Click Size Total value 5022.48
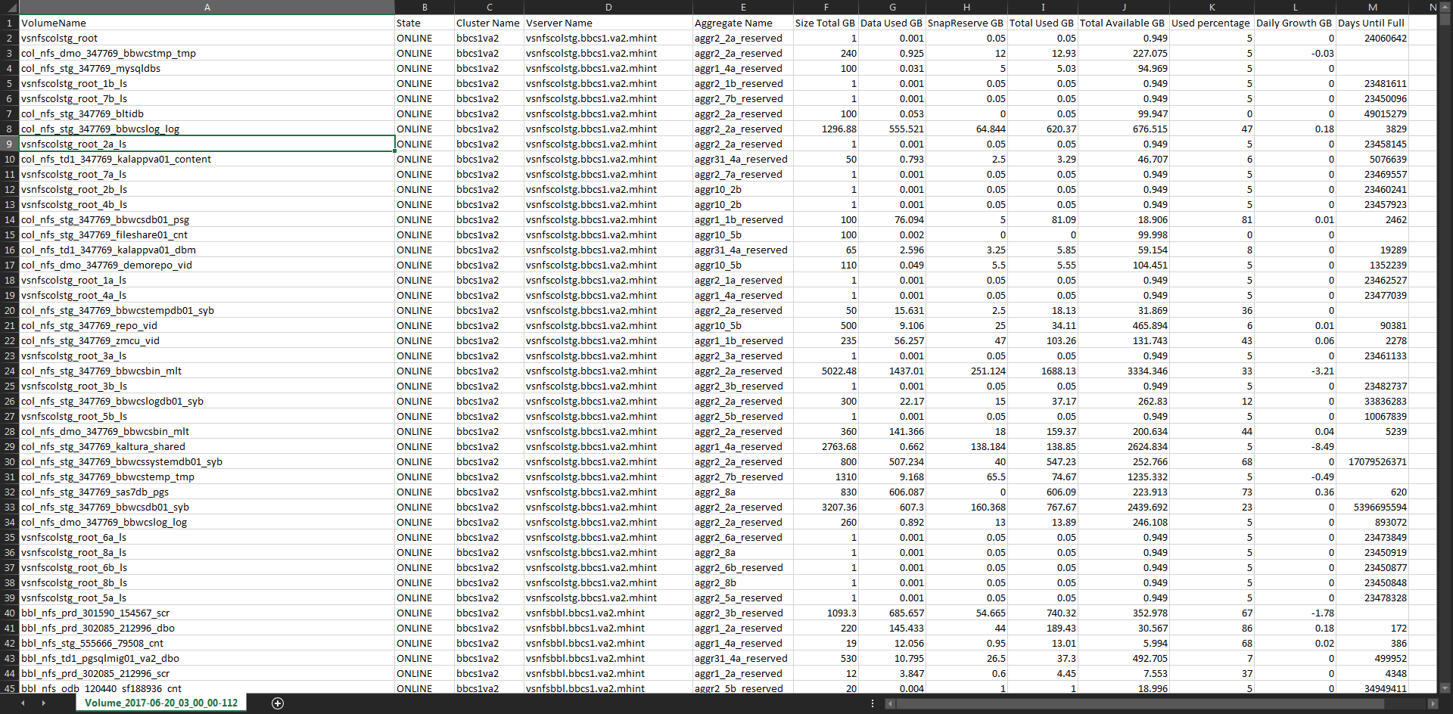Viewport: 1453px width, 714px height. coord(826,371)
